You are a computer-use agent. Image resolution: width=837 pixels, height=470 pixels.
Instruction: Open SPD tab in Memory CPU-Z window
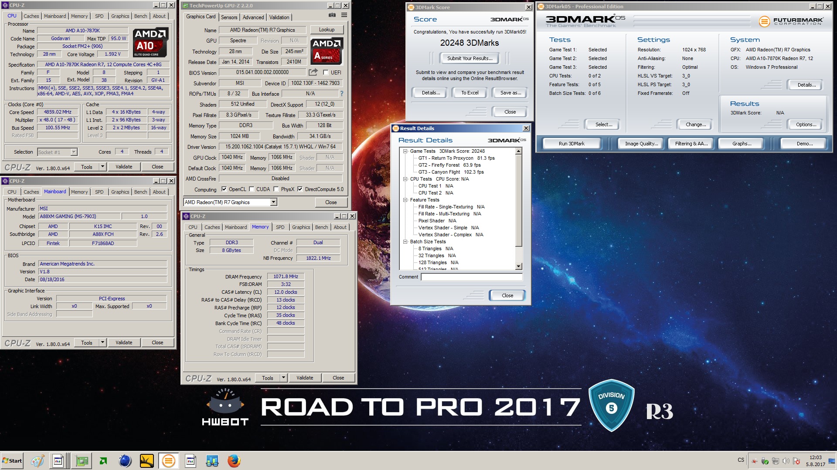(x=280, y=227)
